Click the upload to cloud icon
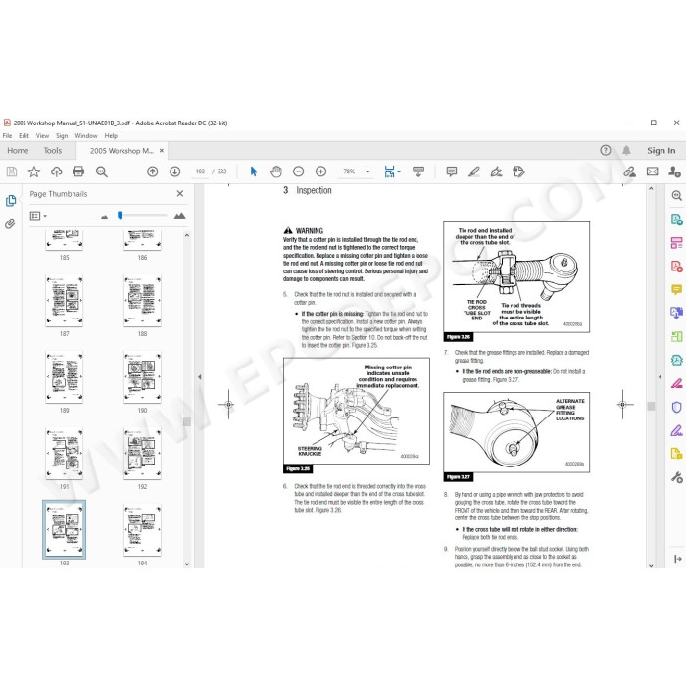Image resolution: width=686 pixels, height=686 pixels. tap(57, 171)
